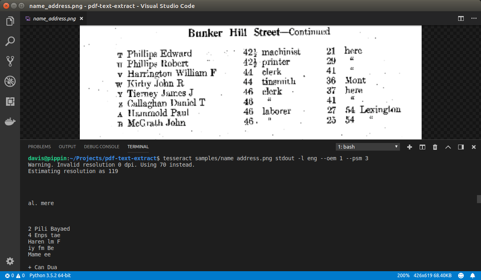Click the '4 Enps tae' output line
Screen dimensions: 481x280
[x=44, y=235]
